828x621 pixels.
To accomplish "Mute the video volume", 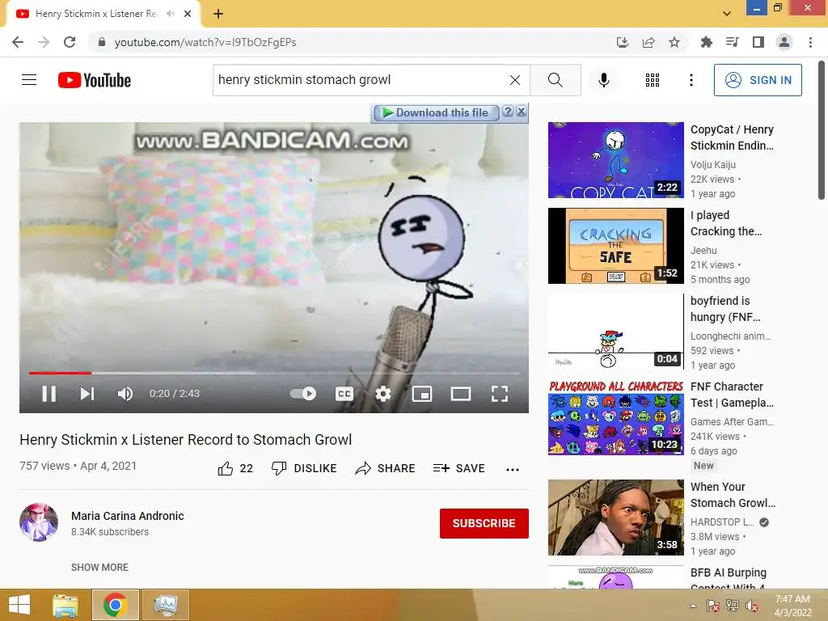I will click(125, 394).
